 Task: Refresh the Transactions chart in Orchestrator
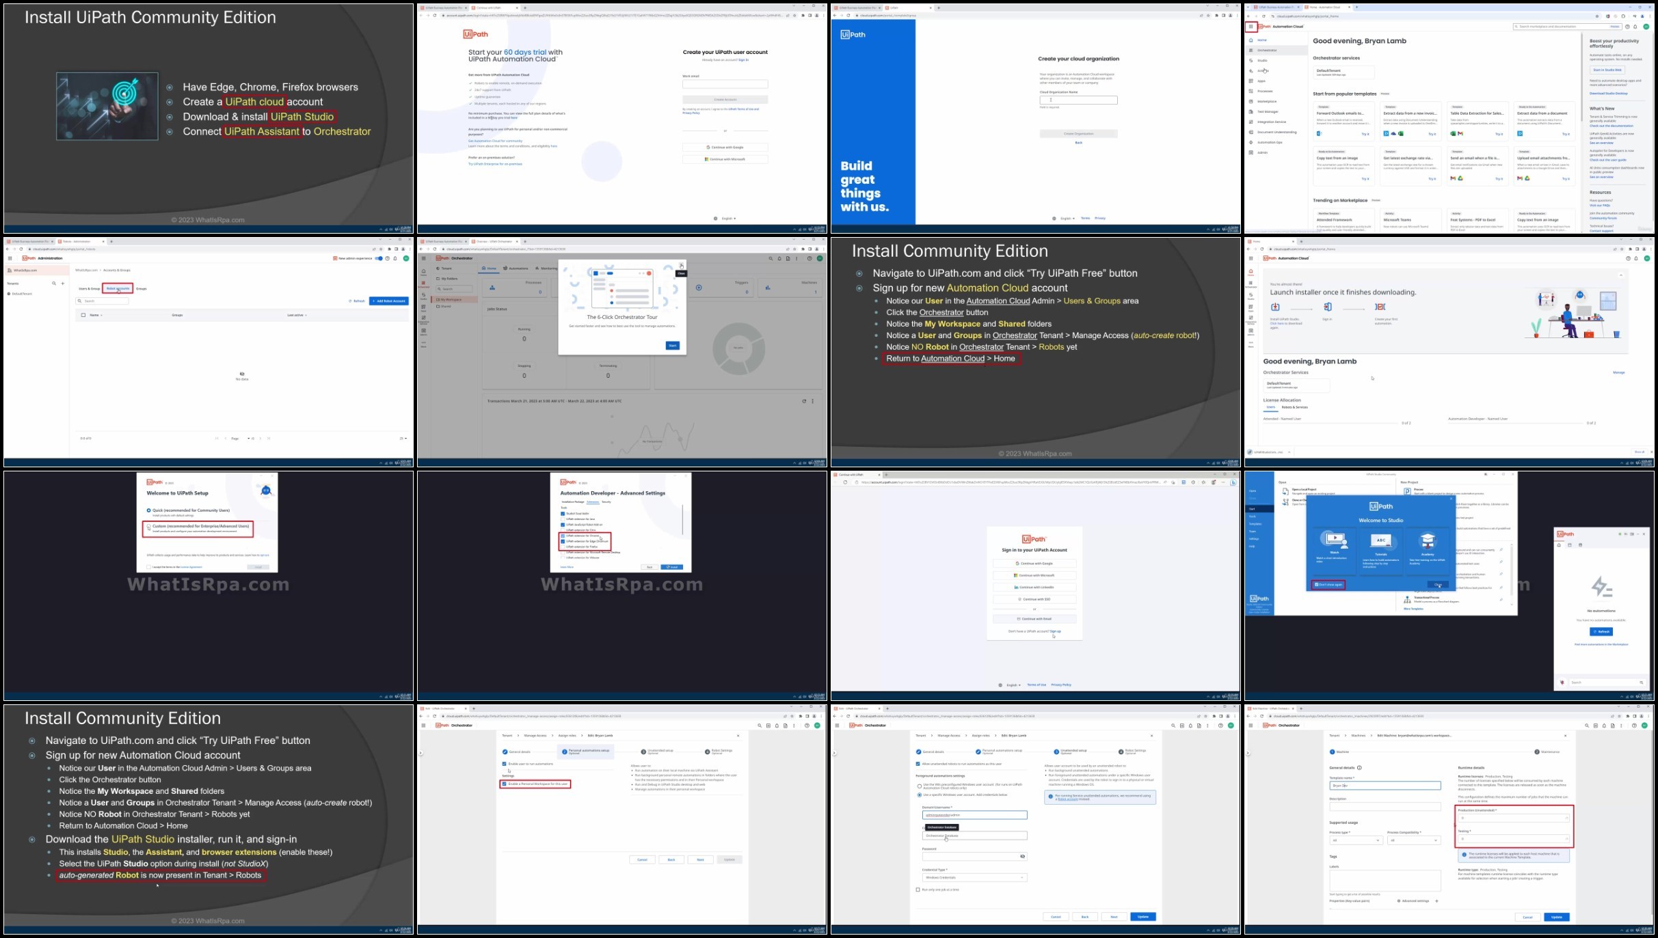(x=804, y=401)
